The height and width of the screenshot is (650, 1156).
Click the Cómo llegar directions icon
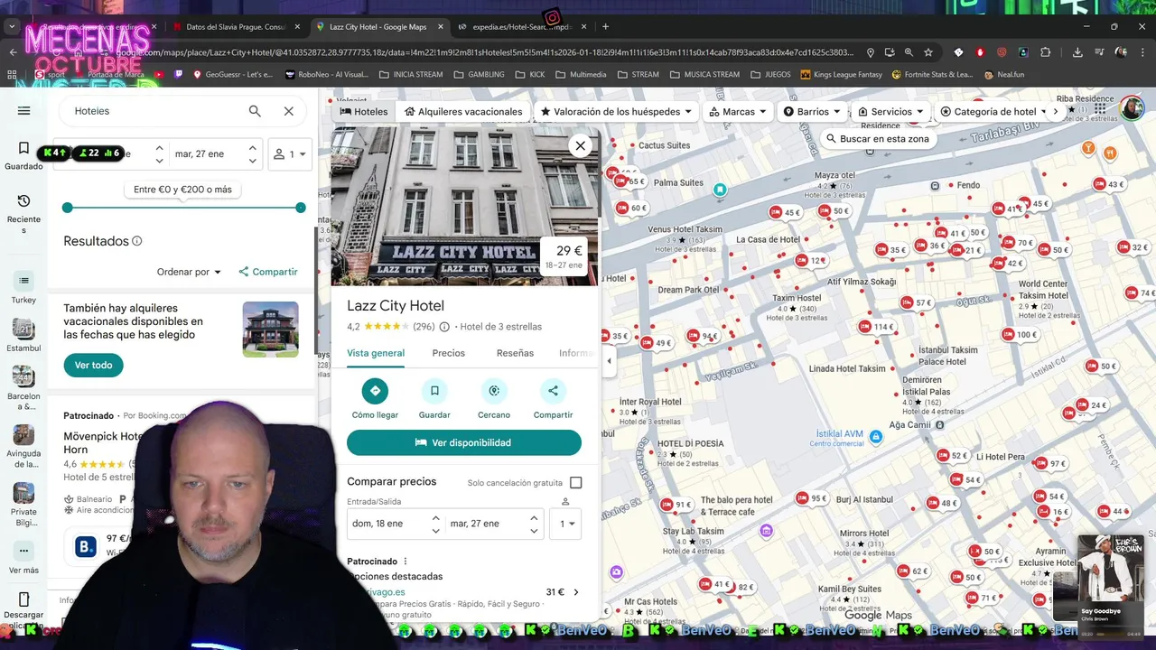coord(375,391)
